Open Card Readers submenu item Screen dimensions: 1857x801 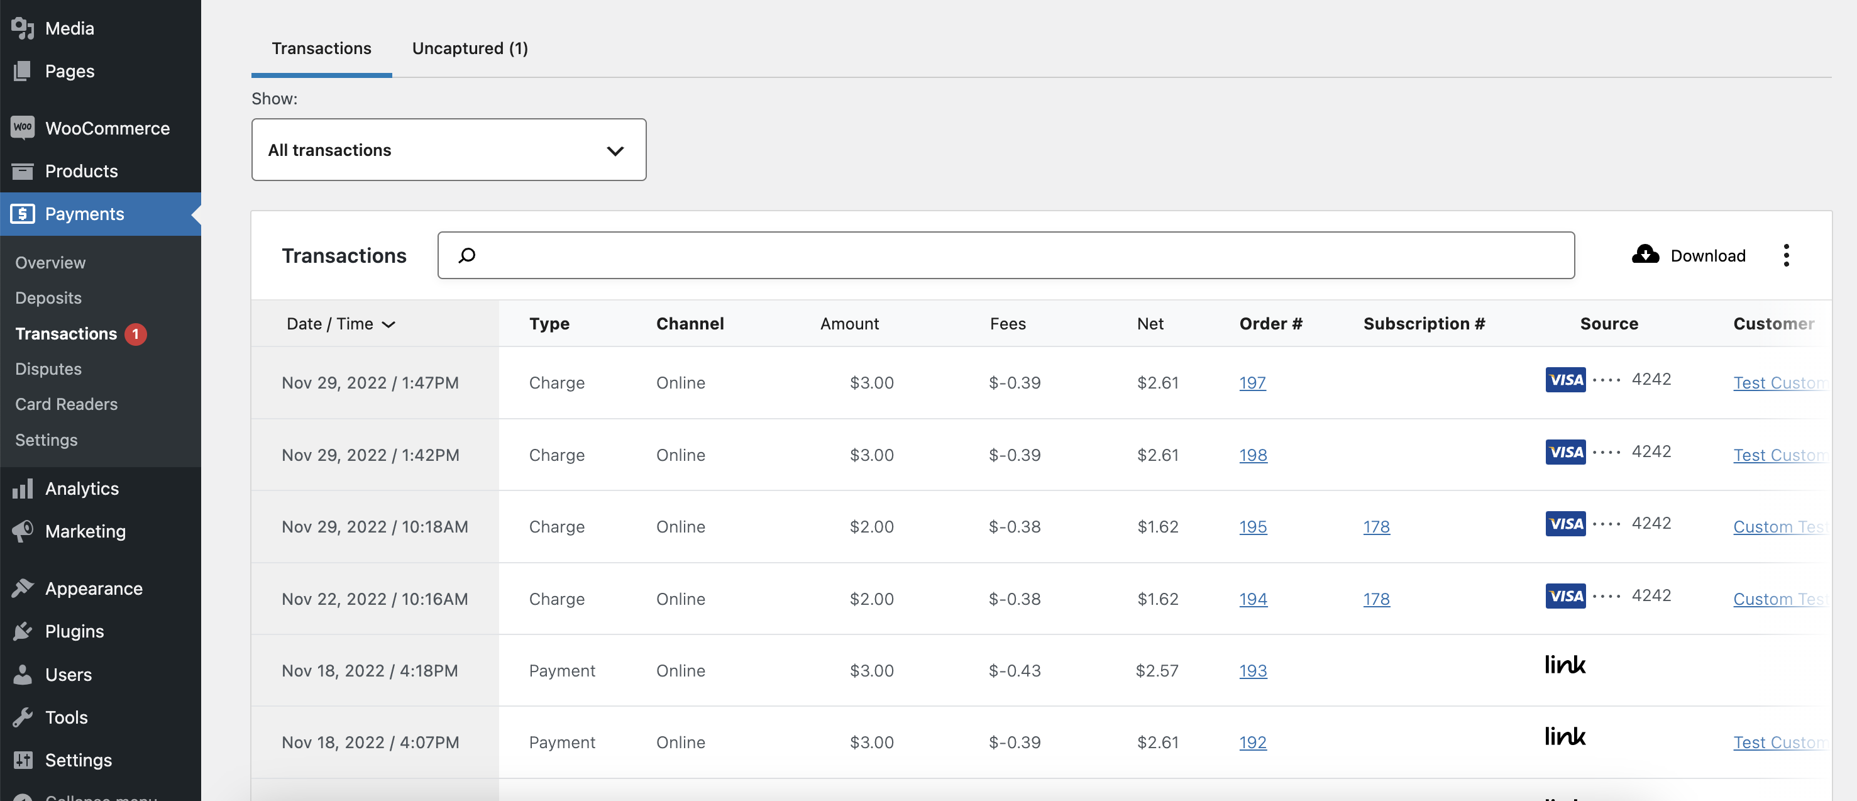67,404
